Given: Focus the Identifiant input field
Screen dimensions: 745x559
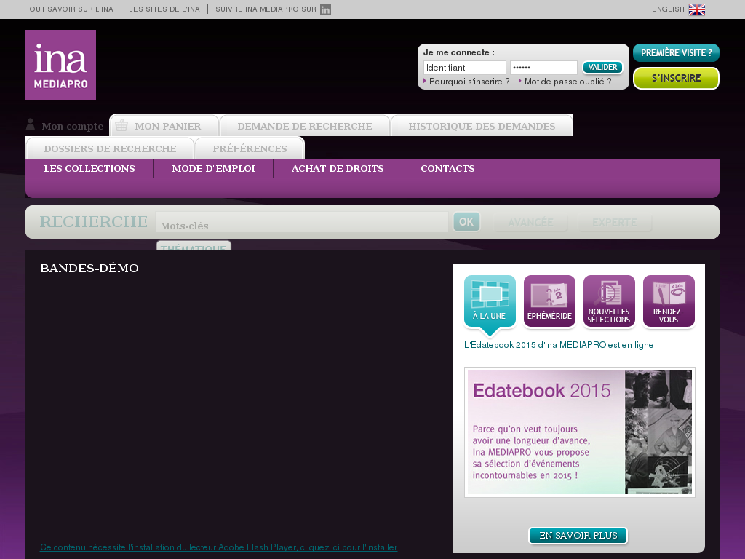Looking at the screenshot, I should point(465,68).
